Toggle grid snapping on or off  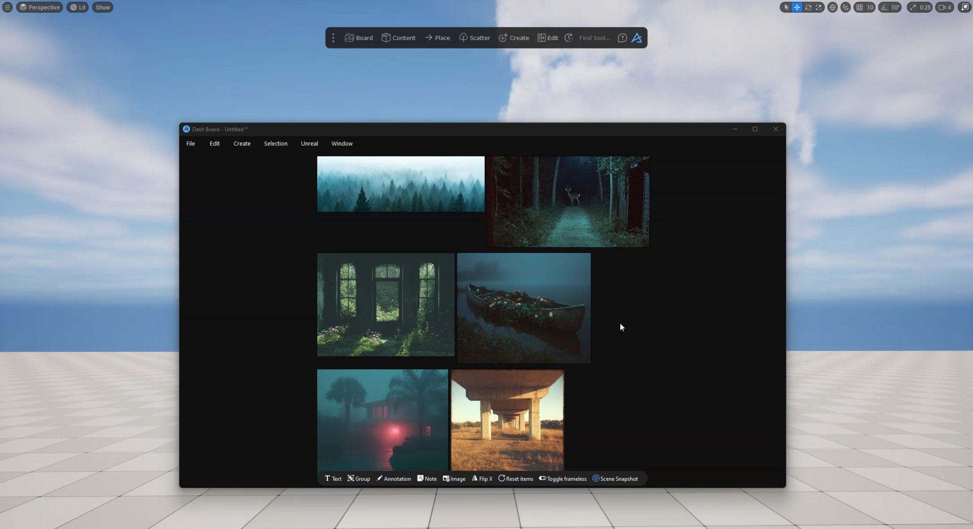tap(859, 7)
